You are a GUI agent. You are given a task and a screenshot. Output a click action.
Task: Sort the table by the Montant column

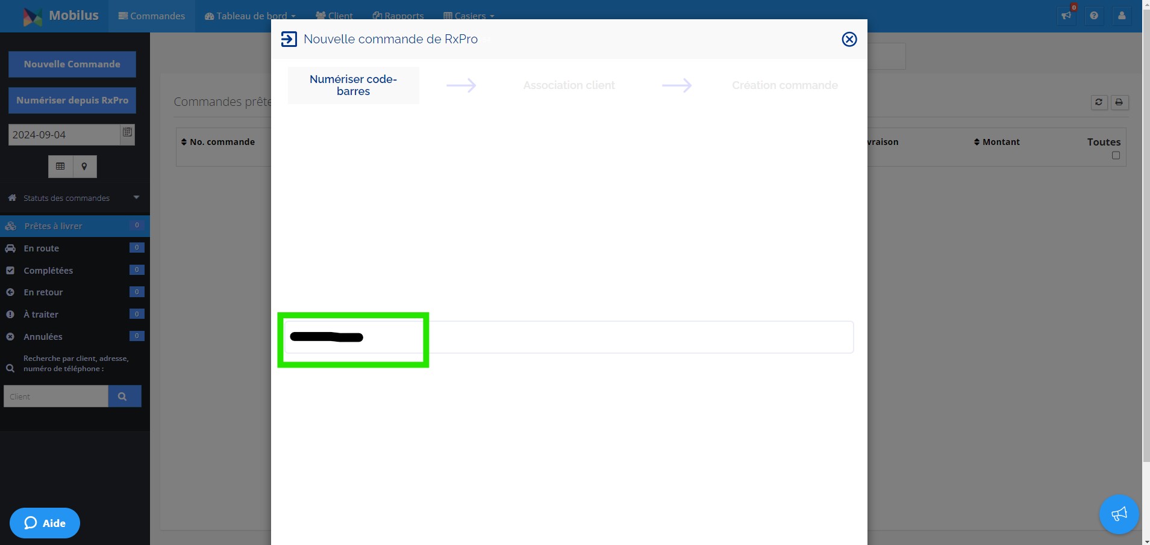click(x=997, y=142)
